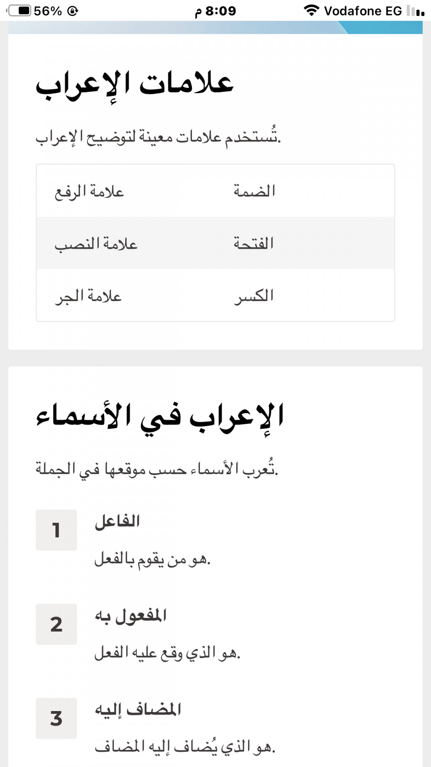
Task: Select the number 3 badge
Action: 56,718
